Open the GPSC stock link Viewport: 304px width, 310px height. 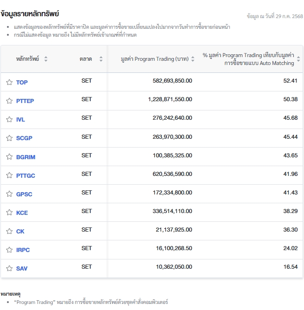(24, 194)
